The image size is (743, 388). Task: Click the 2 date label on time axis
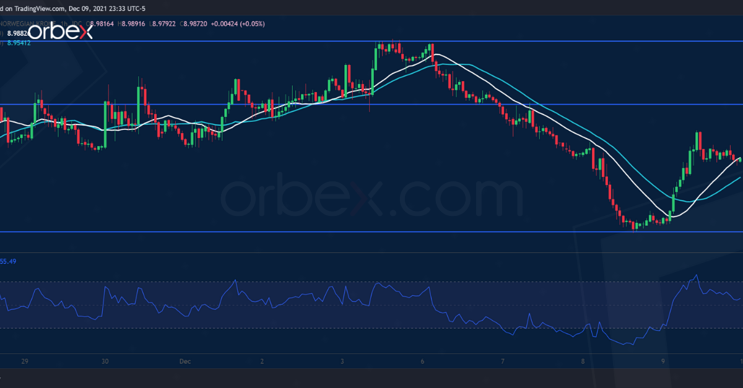pyautogui.click(x=263, y=360)
